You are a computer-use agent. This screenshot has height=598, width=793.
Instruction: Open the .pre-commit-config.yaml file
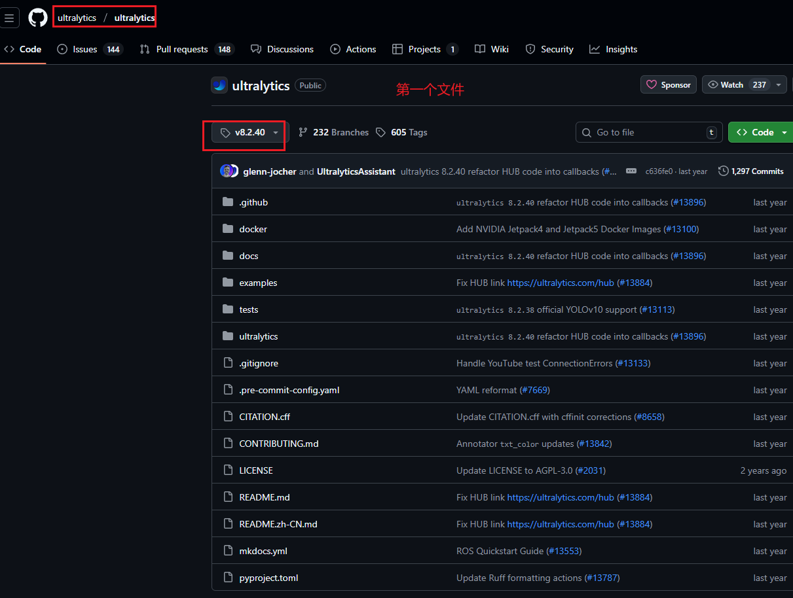(289, 390)
